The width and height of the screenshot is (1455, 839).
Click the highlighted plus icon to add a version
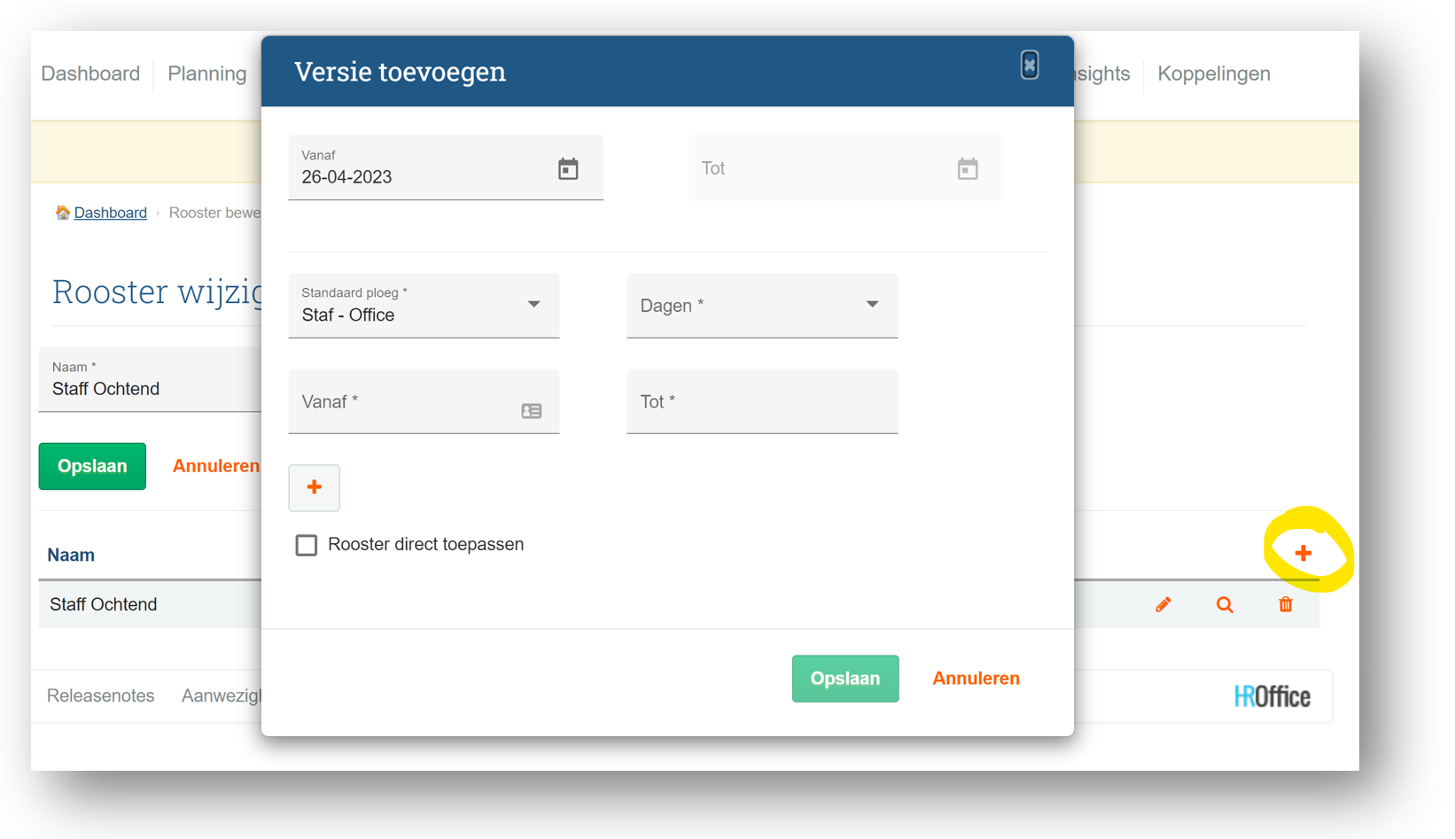pyautogui.click(x=1303, y=554)
